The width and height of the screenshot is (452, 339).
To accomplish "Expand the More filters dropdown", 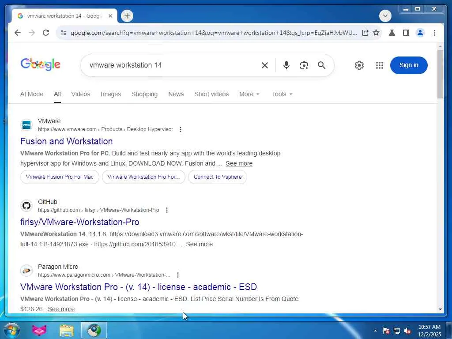I will [x=249, y=94].
